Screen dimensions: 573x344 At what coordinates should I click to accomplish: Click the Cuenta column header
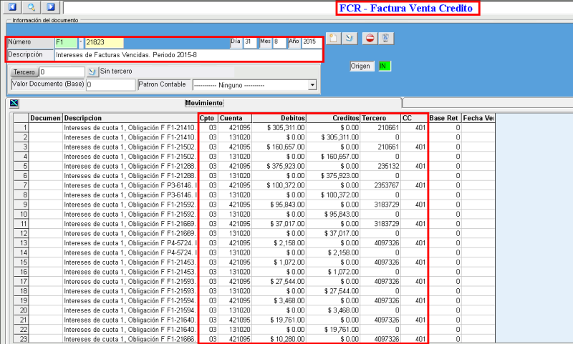click(234, 118)
